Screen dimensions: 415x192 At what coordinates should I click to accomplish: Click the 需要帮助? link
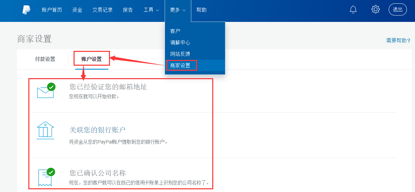[398, 40]
